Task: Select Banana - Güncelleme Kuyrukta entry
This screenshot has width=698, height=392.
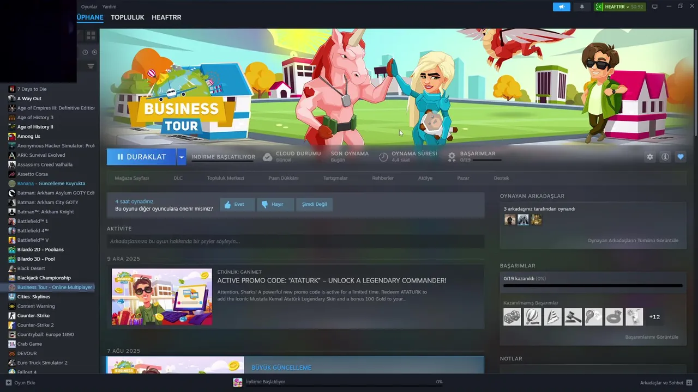Action: click(x=51, y=183)
